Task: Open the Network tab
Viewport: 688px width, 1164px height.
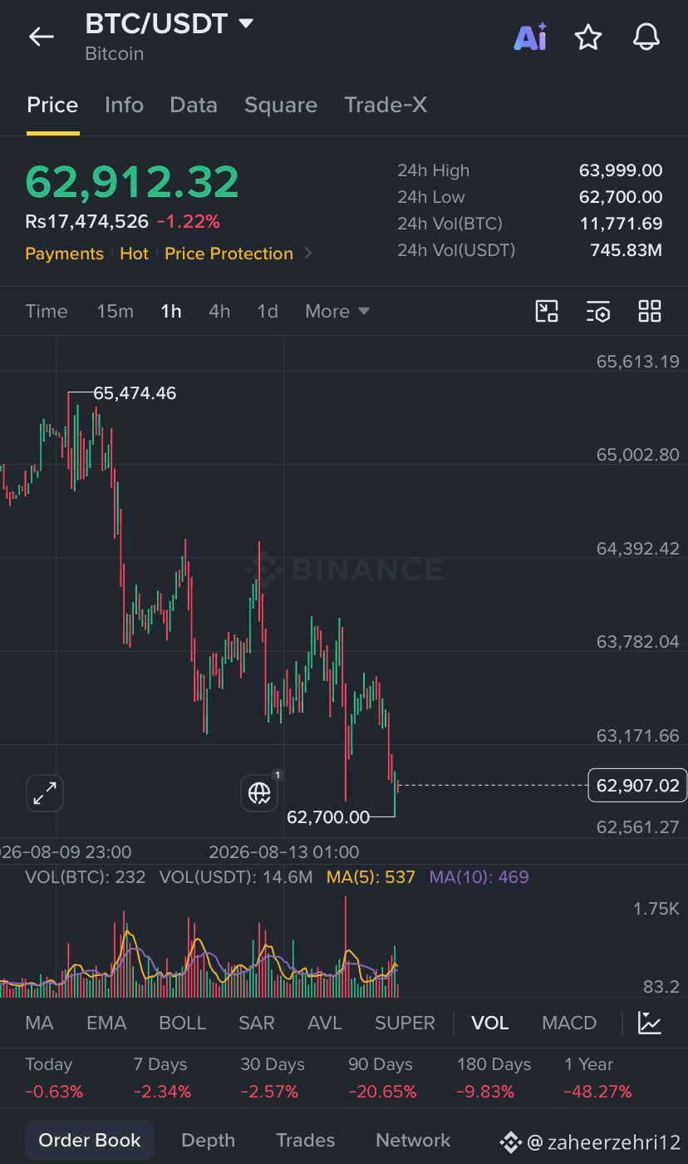Action: tap(413, 1140)
